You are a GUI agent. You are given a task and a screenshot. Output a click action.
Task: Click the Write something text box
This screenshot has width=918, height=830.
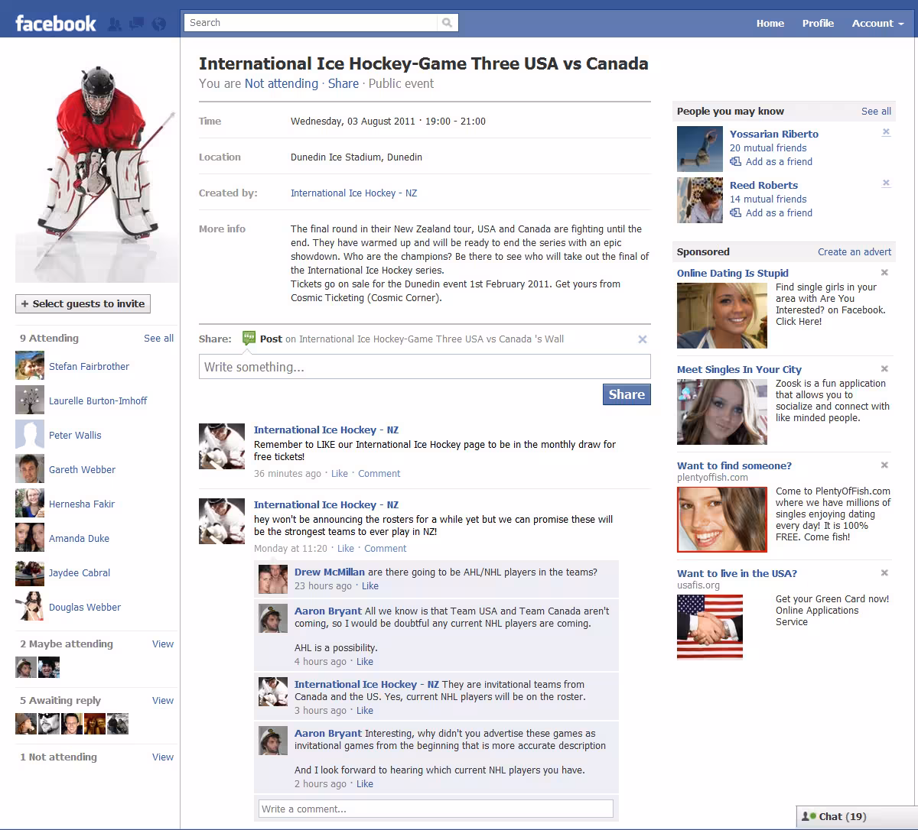425,367
